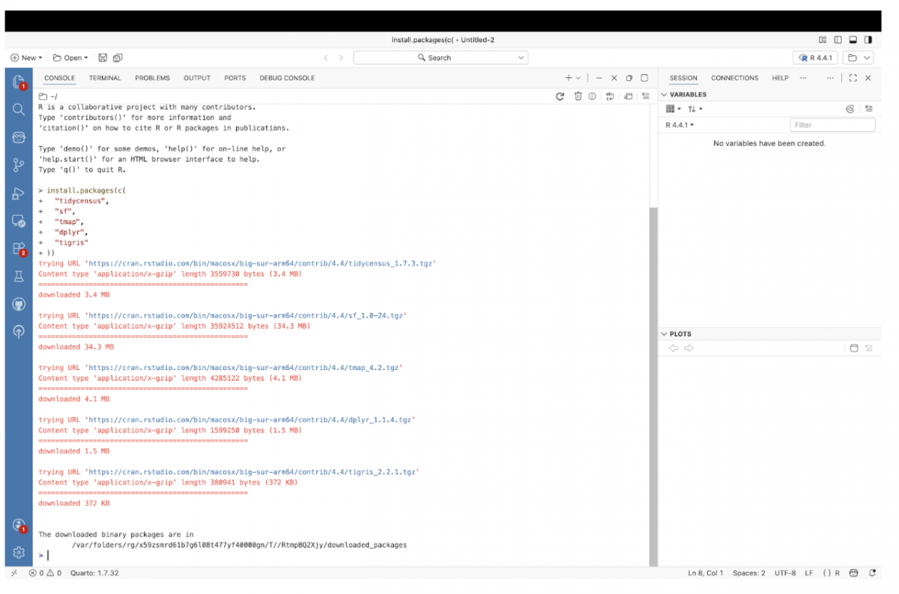This screenshot has width=899, height=594.
Task: Click the tidycensus CRAN download URL
Action: (x=261, y=264)
